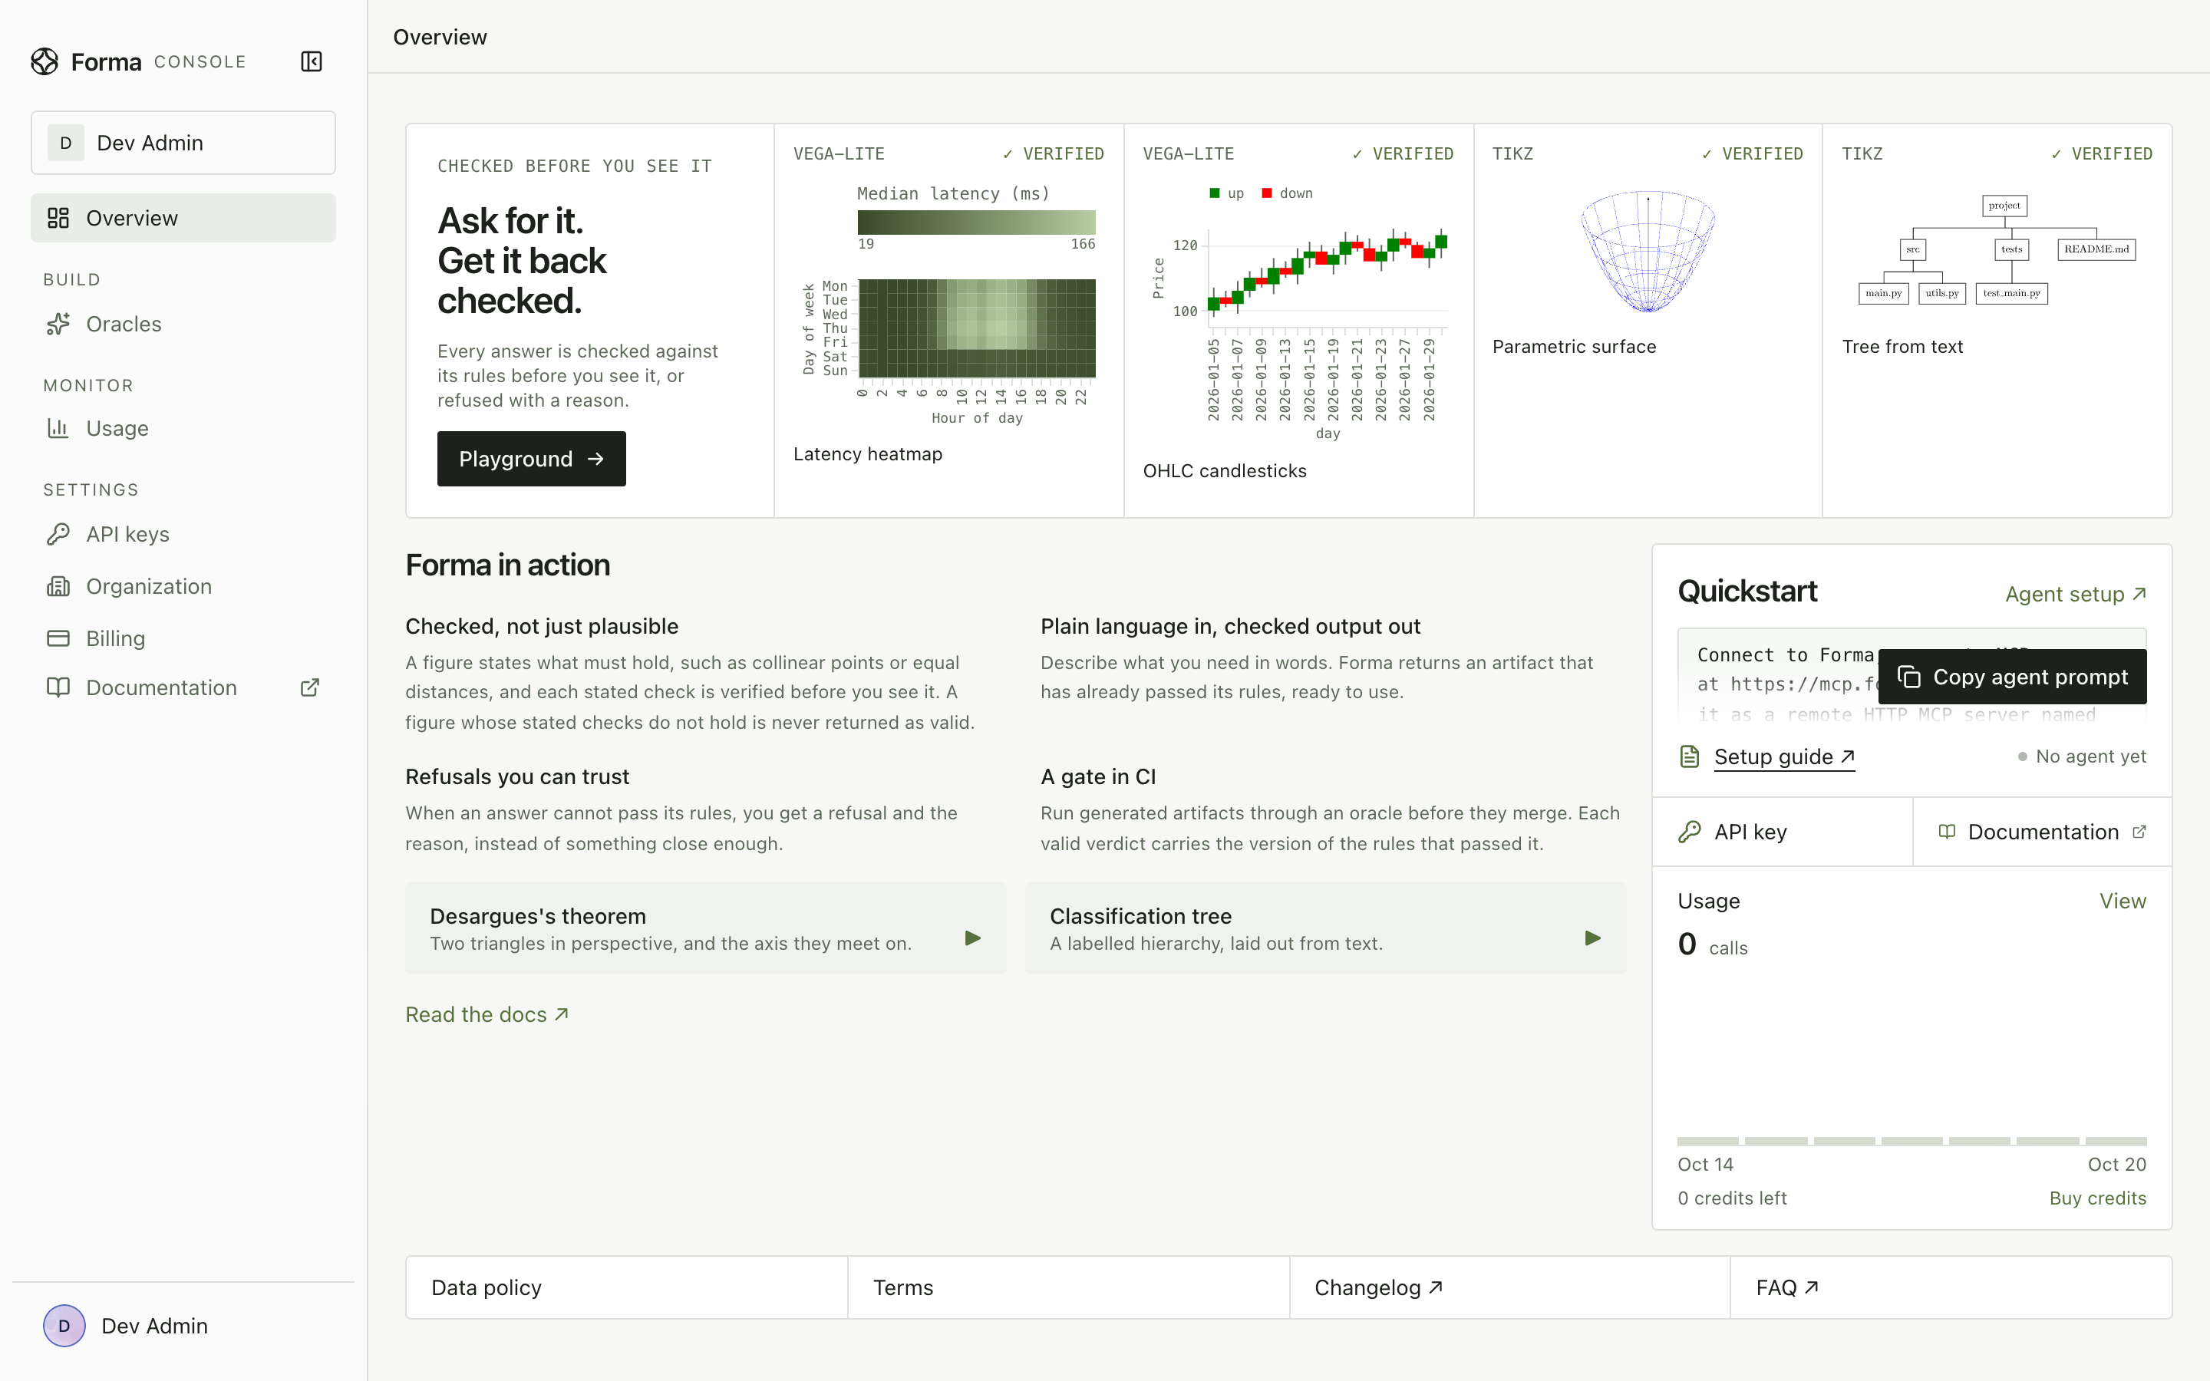Viewport: 2210px width, 1381px height.
Task: Click the Dev Admin name at sidebar bottom
Action: tap(154, 1325)
